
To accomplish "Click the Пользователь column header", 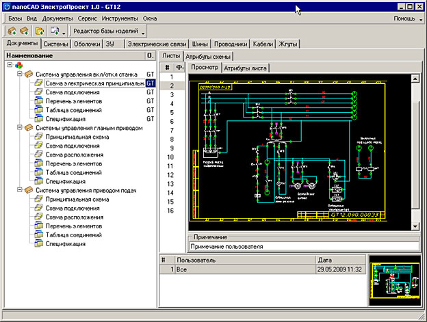I will coord(245,260).
